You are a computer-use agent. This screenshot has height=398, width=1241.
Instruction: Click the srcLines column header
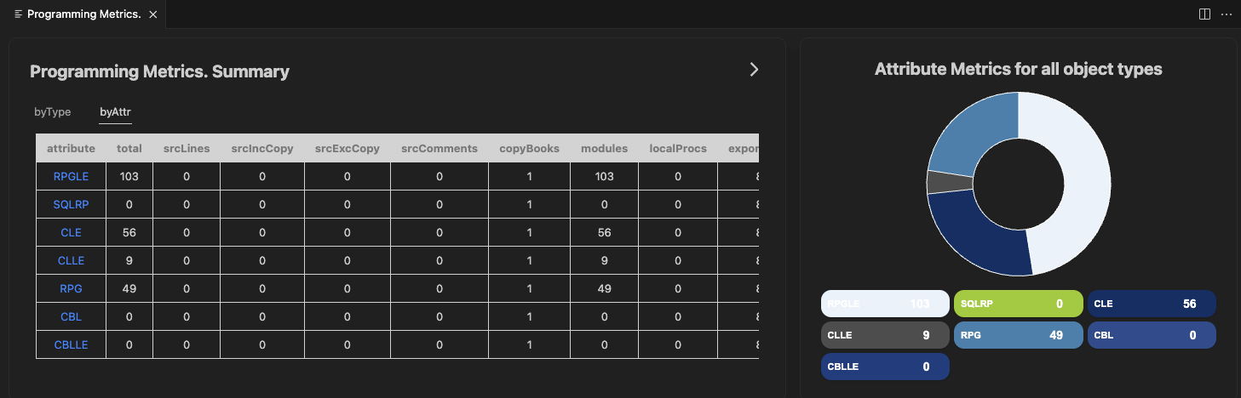point(187,148)
